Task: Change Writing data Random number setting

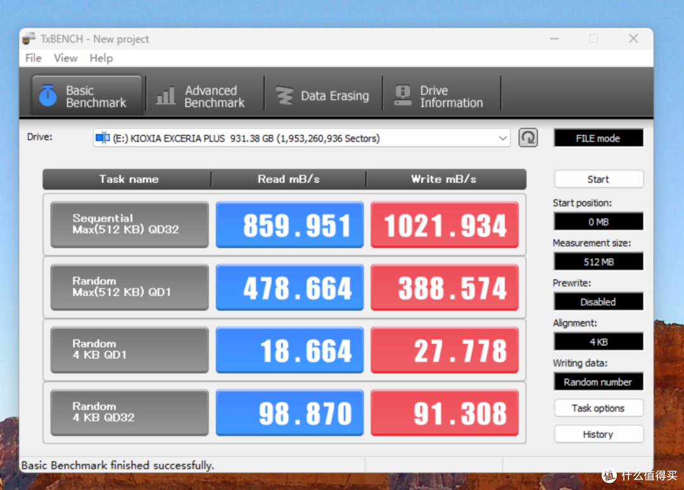Action: pos(598,382)
